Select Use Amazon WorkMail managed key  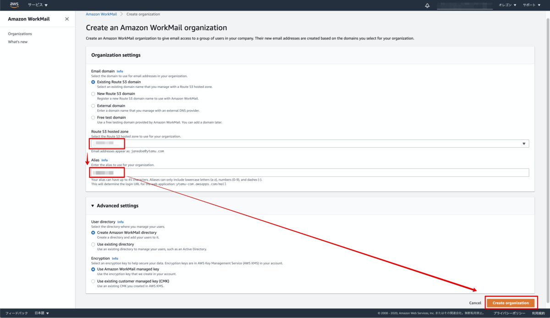pyautogui.click(x=93, y=269)
